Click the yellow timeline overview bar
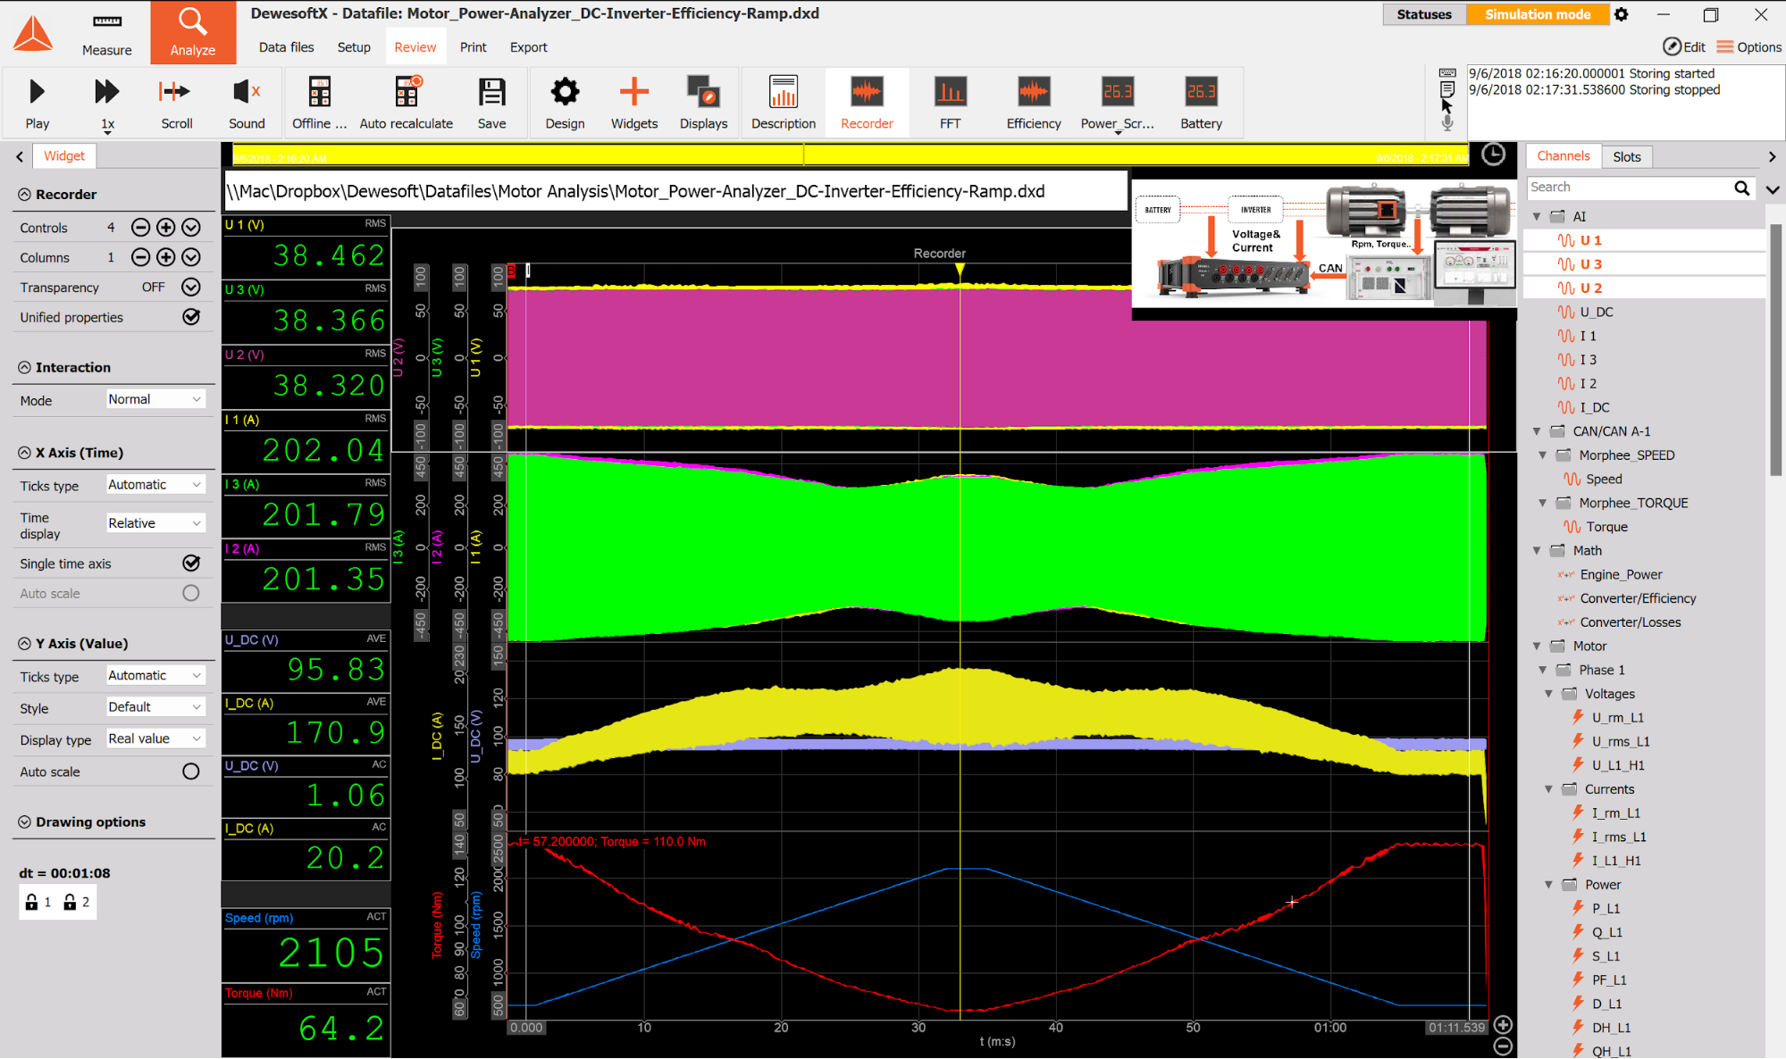The width and height of the screenshot is (1786, 1059). pyautogui.click(x=849, y=155)
